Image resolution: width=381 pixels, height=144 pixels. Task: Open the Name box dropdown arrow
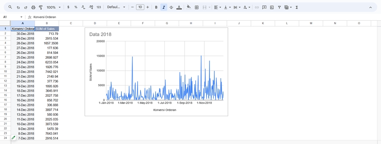pyautogui.click(x=21, y=17)
